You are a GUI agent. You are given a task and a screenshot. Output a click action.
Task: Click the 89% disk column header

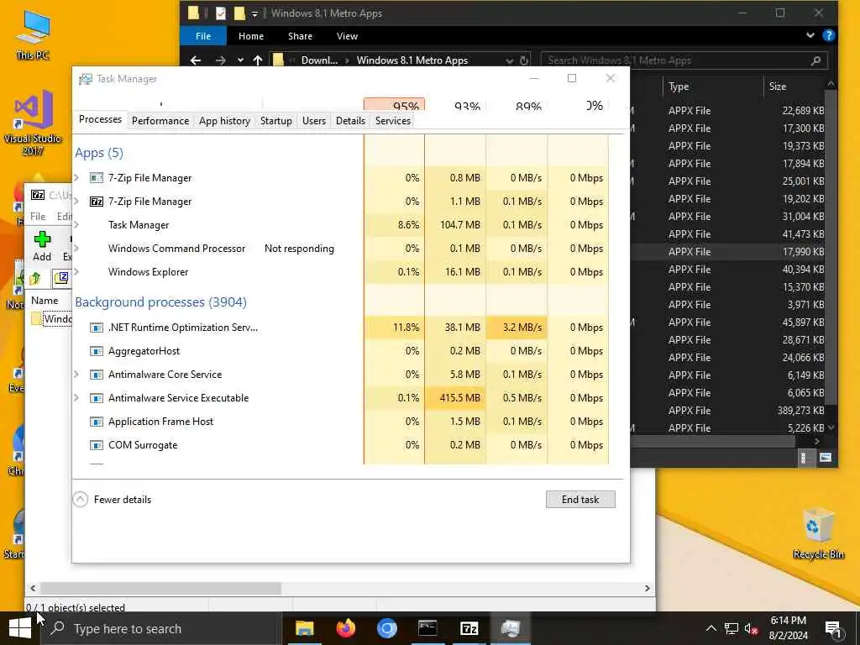517,105
